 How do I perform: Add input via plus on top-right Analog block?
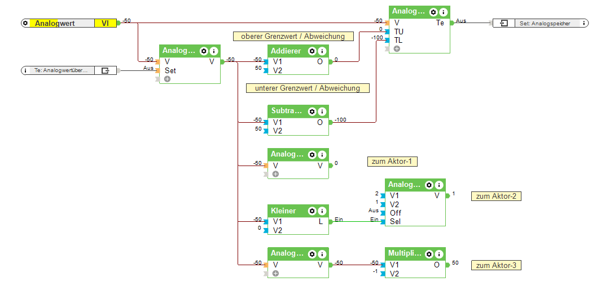397,48
